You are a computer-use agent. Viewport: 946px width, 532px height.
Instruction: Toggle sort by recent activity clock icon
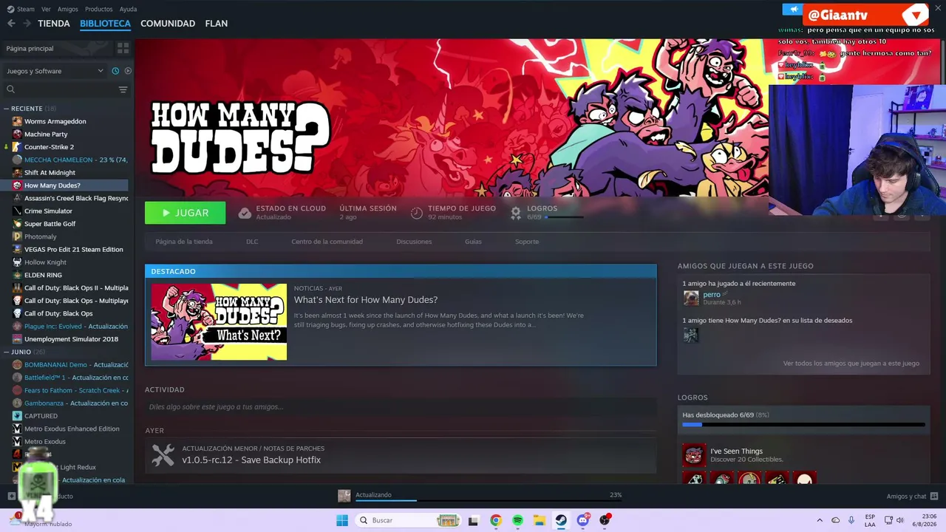tap(115, 71)
